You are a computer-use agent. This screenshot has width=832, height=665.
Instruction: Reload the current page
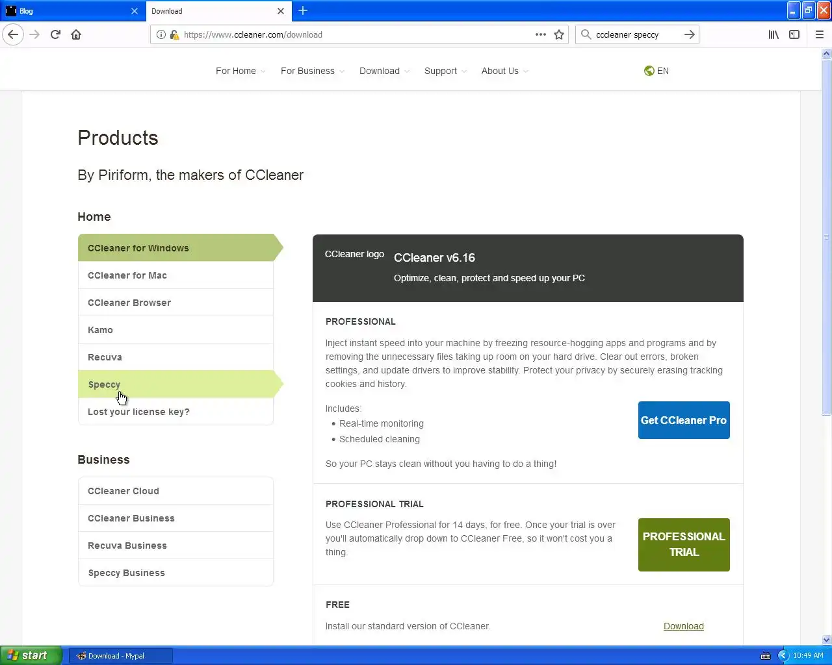(56, 34)
